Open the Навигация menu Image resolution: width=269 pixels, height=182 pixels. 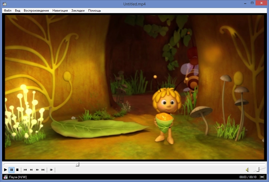[60, 10]
